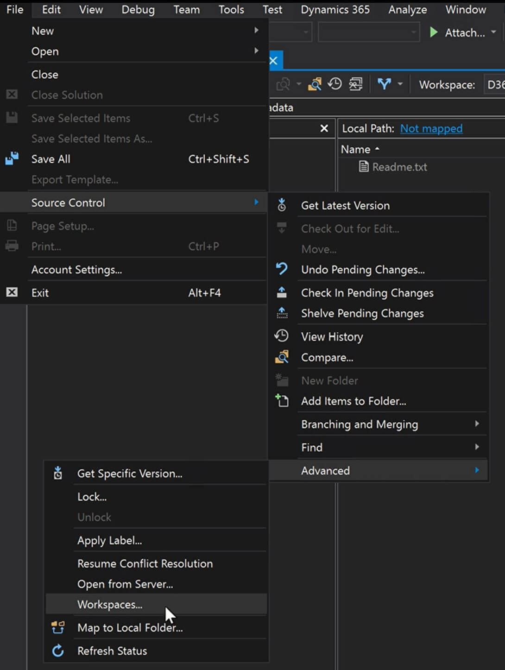505x670 pixels.
Task: Click the Not mapped local path link
Action: [431, 128]
